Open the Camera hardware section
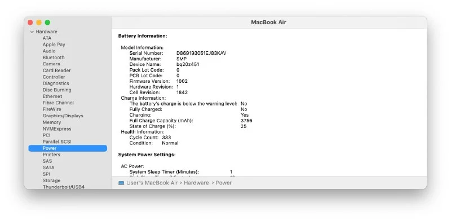 (x=51, y=64)
